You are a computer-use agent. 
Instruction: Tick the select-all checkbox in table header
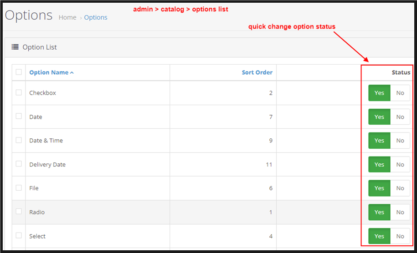(x=19, y=72)
